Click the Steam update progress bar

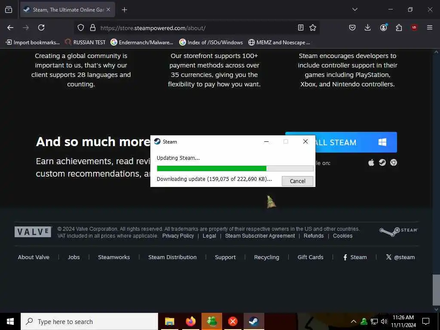click(x=235, y=168)
